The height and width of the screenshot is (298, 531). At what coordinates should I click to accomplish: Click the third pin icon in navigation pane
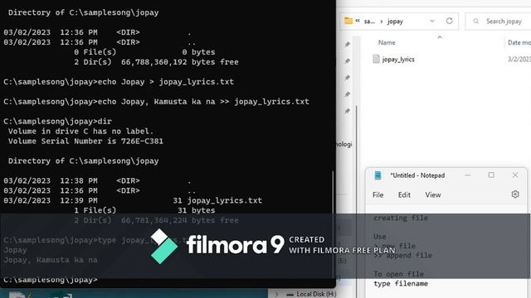(x=347, y=77)
